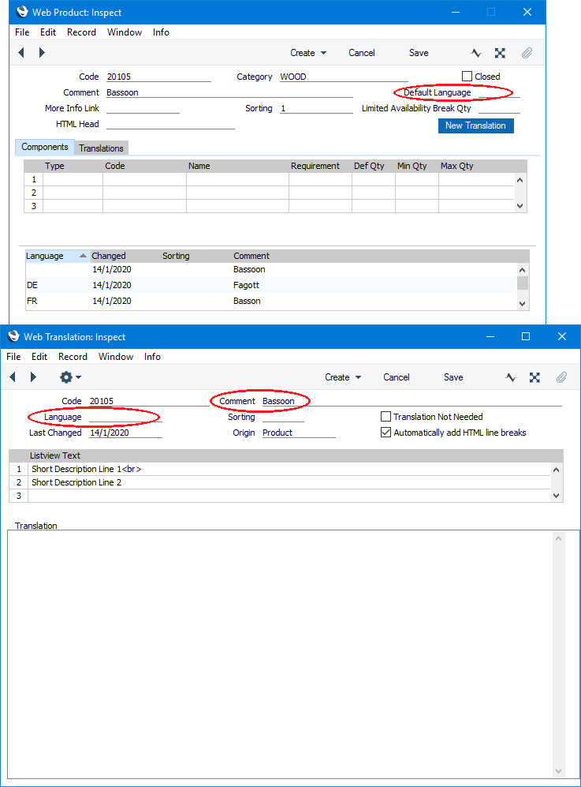
Task: Click the Web Product window logo icon
Action: pos(21,12)
